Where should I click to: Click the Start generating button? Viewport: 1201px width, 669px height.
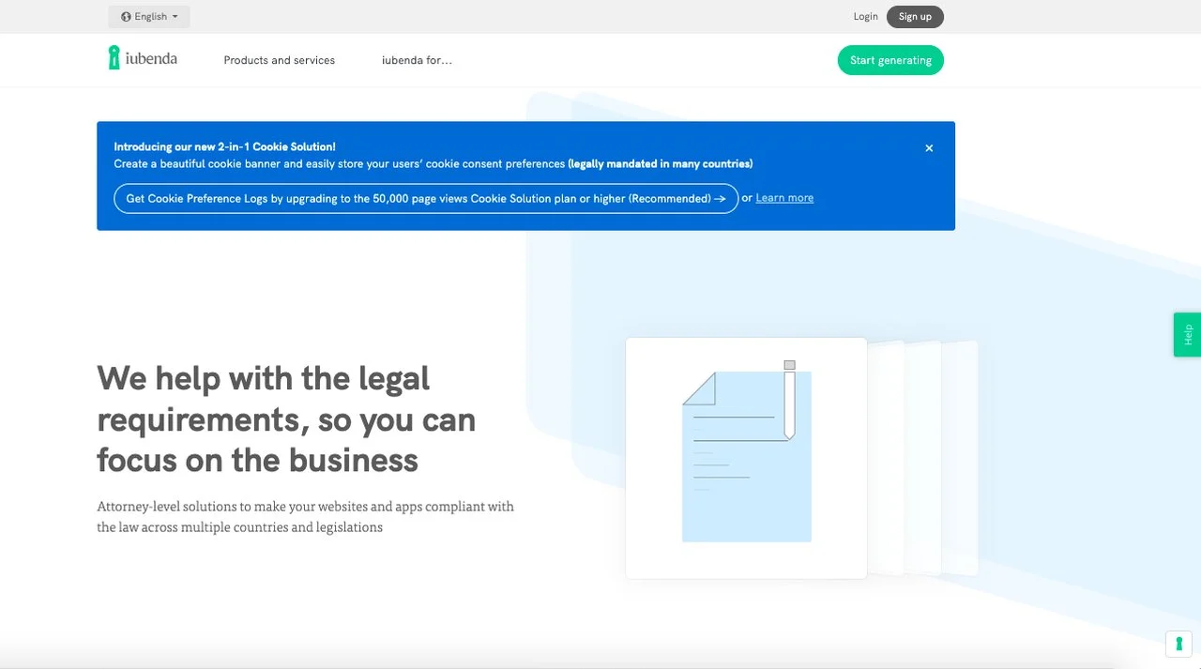(x=890, y=60)
